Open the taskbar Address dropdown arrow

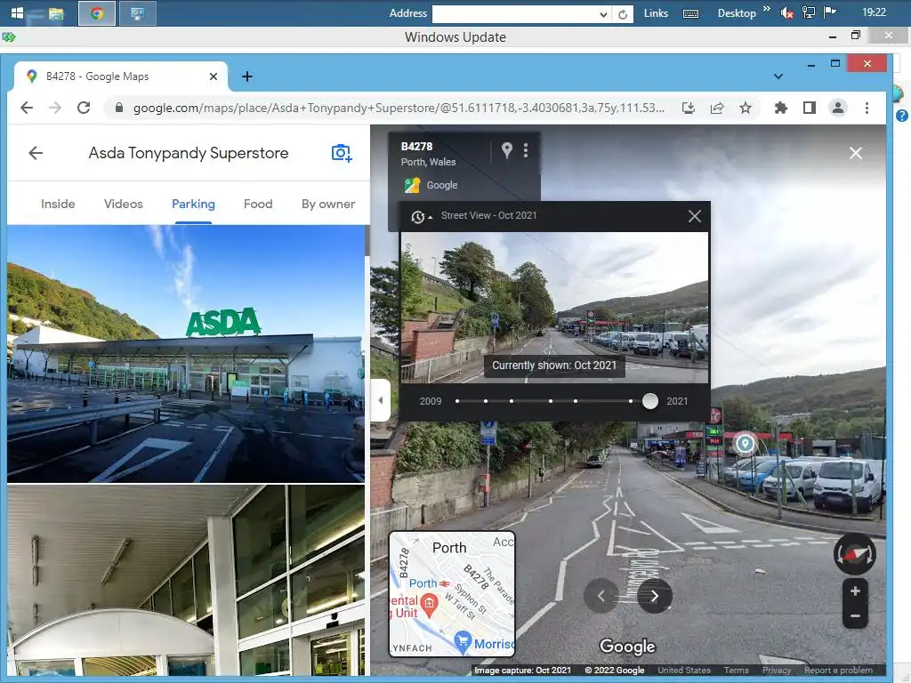604,14
